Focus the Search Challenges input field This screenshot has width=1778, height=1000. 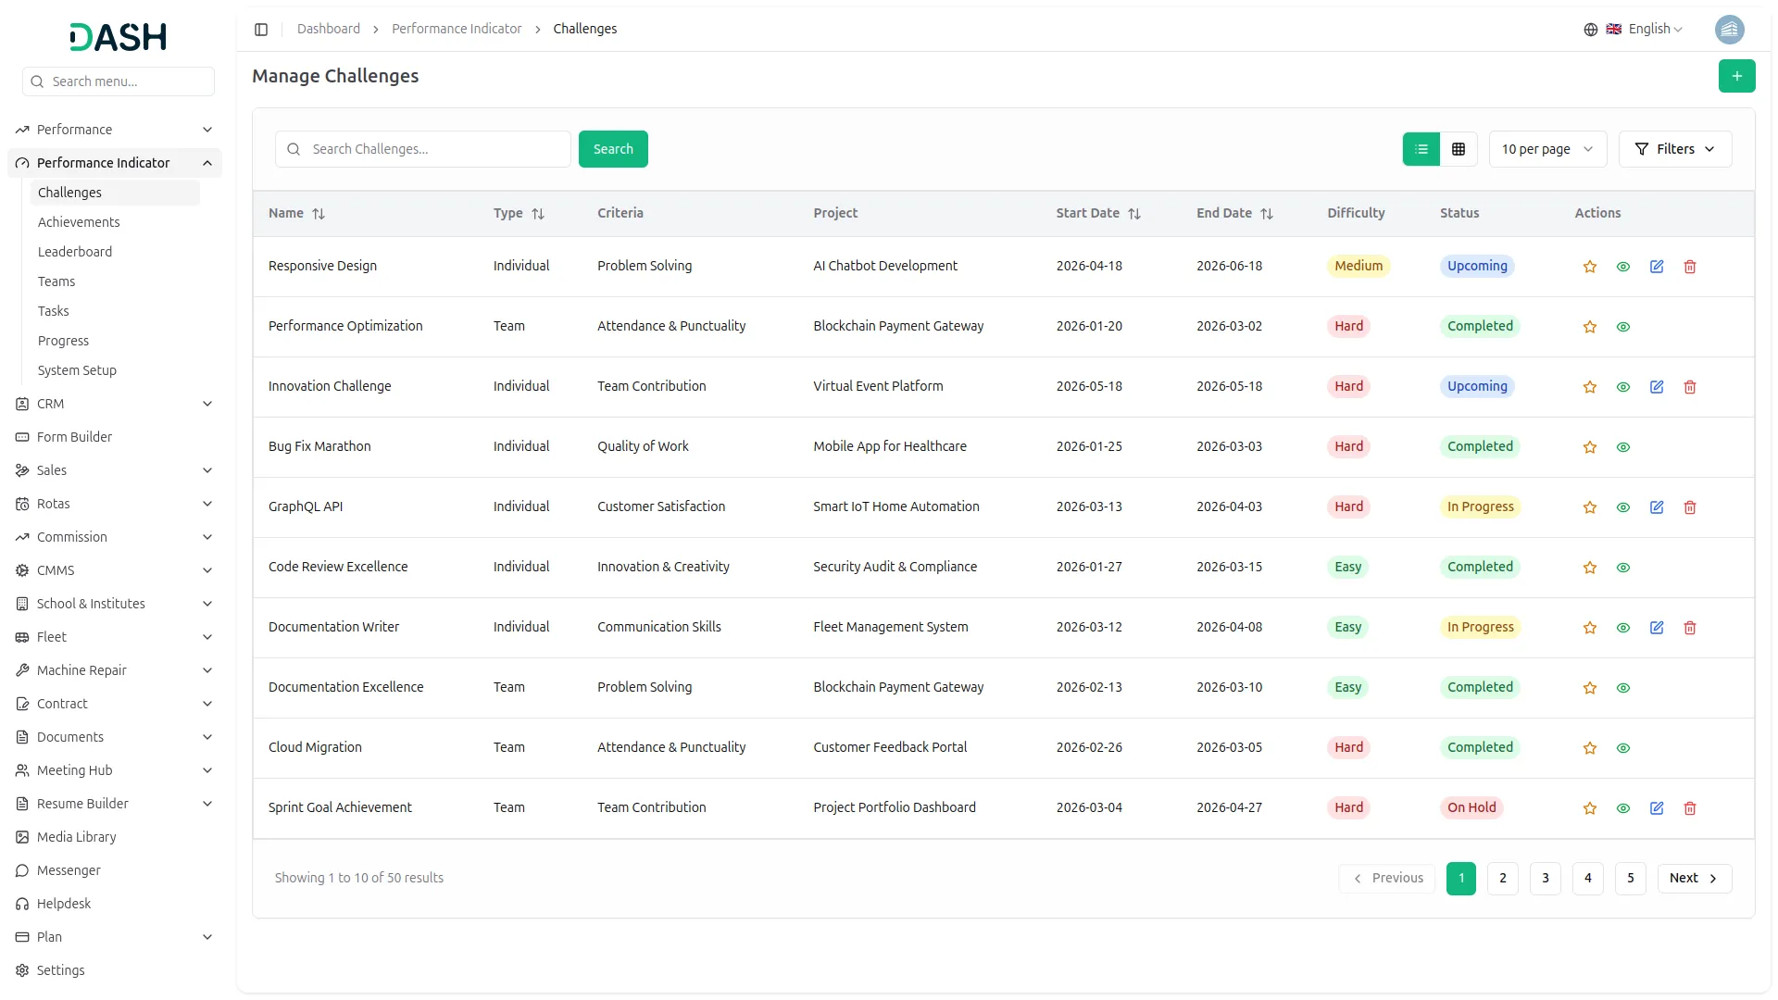(x=423, y=149)
